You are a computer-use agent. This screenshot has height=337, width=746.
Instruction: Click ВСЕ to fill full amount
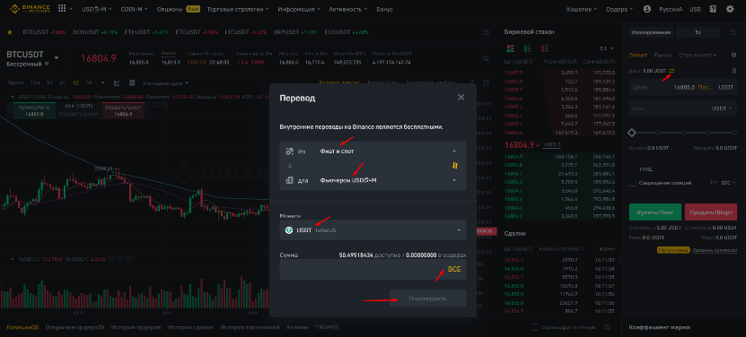click(454, 269)
